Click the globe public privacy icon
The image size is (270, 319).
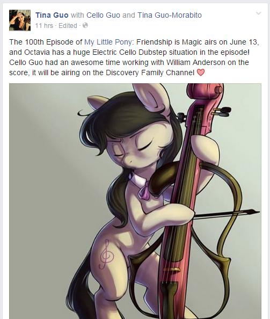click(85, 25)
